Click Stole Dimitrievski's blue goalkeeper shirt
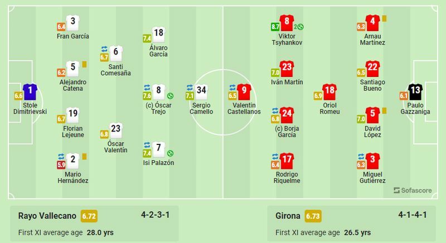Image resolution: width=446 pixels, height=243 pixels. click(x=30, y=91)
